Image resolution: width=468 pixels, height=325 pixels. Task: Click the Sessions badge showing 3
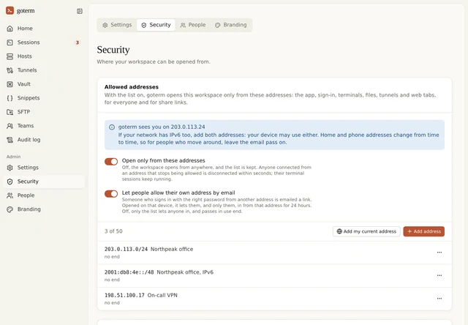pyautogui.click(x=78, y=42)
